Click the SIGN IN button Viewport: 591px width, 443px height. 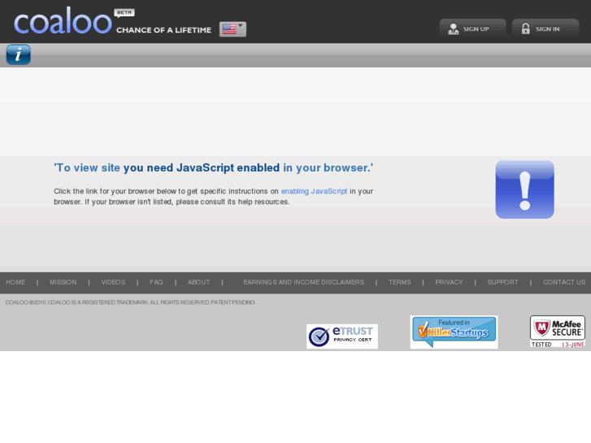pyautogui.click(x=545, y=28)
